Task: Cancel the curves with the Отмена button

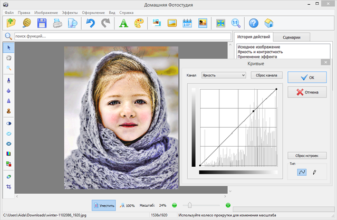Action: coord(307,92)
